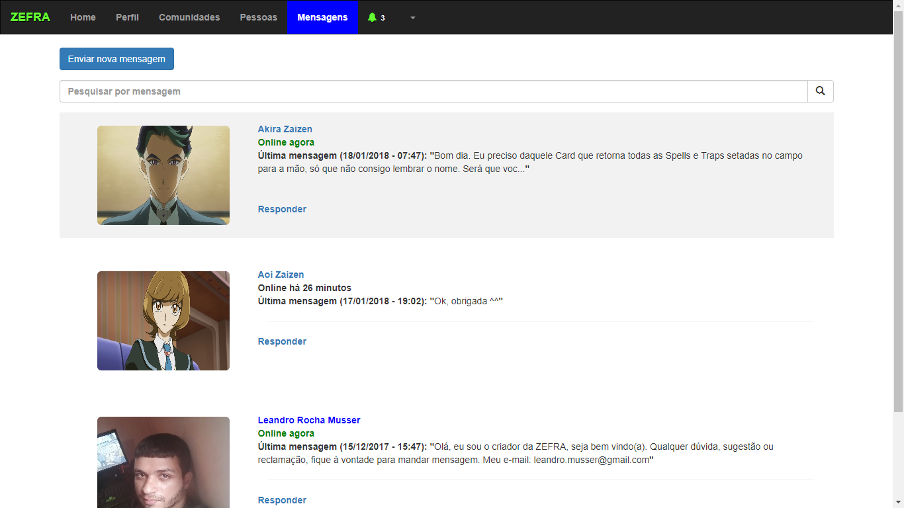Click Leandro's profile photo
Viewport: 904px width, 508px height.
pos(163,462)
